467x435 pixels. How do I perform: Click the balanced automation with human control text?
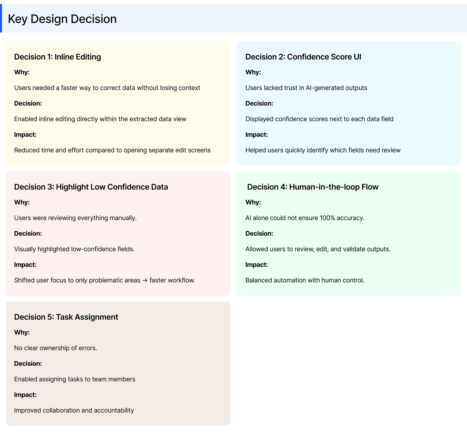(305, 280)
